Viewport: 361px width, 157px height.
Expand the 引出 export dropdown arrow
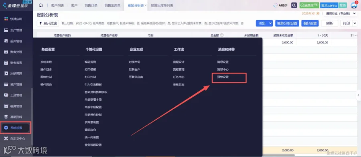[270, 23]
